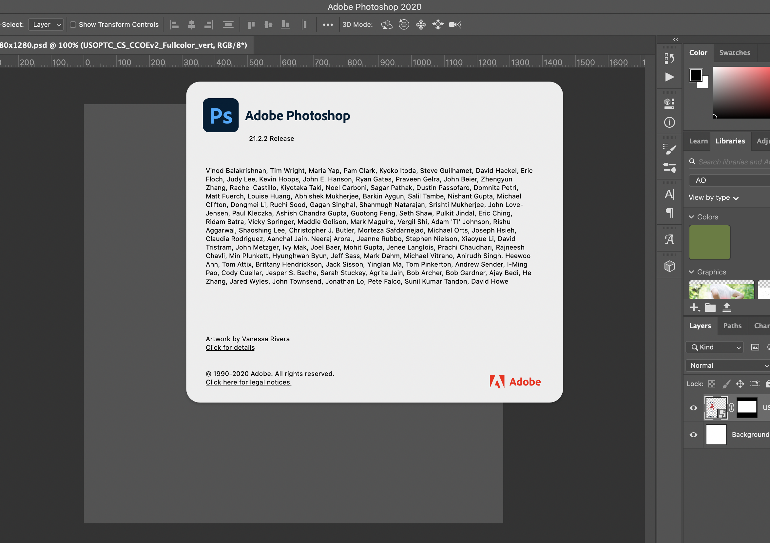770x543 pixels.
Task: Click the align left edges icon
Action: pos(174,25)
